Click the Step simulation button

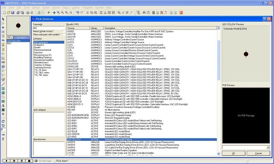pyautogui.click(x=14, y=161)
